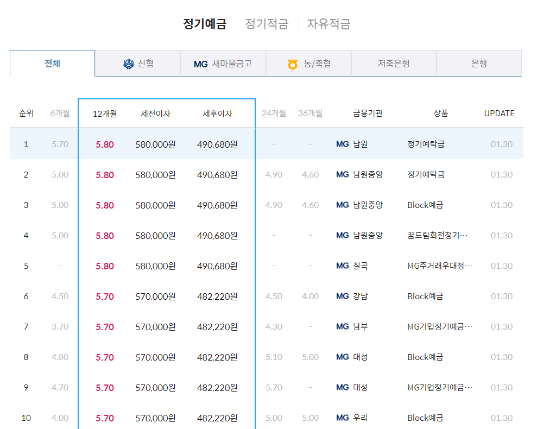Click MG logo in 남부 row
The image size is (537, 429).
pos(343,327)
